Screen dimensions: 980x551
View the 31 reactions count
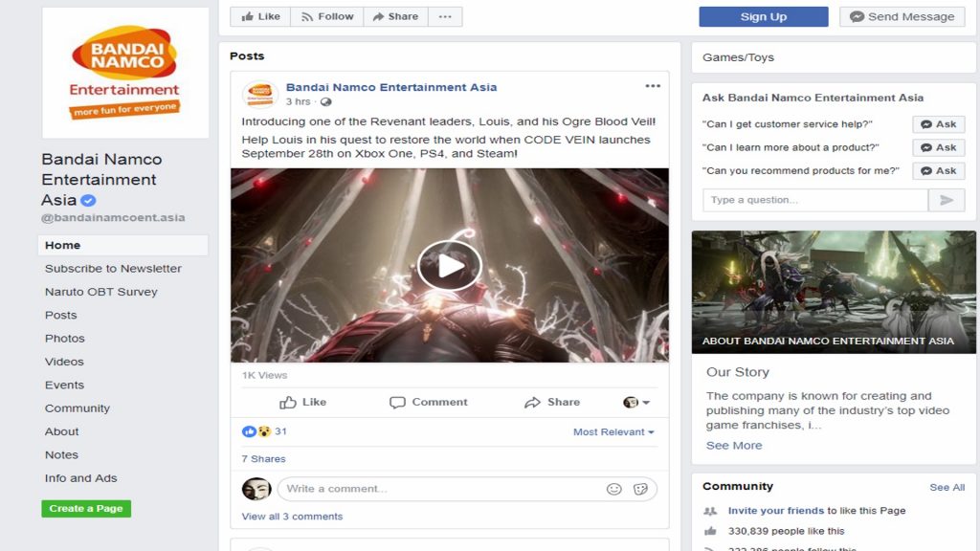(x=280, y=431)
